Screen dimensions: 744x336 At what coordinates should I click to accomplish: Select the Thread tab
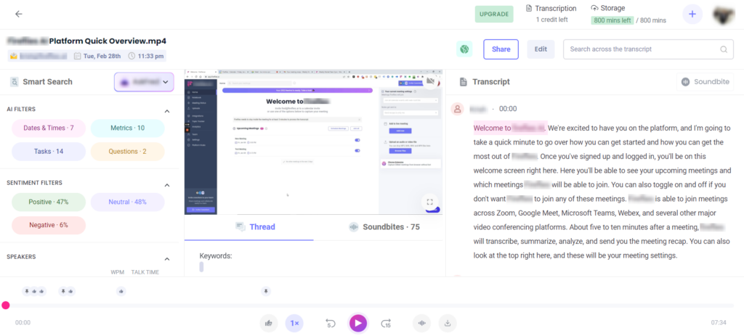click(x=255, y=227)
